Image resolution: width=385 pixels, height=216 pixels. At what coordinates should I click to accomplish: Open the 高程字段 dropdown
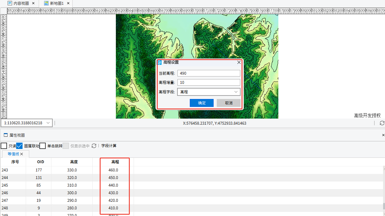209,92
